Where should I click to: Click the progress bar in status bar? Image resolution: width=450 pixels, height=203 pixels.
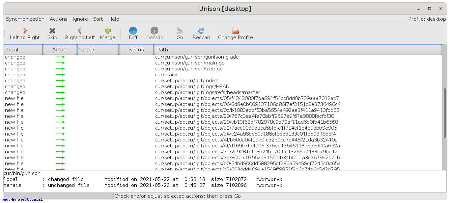58,196
